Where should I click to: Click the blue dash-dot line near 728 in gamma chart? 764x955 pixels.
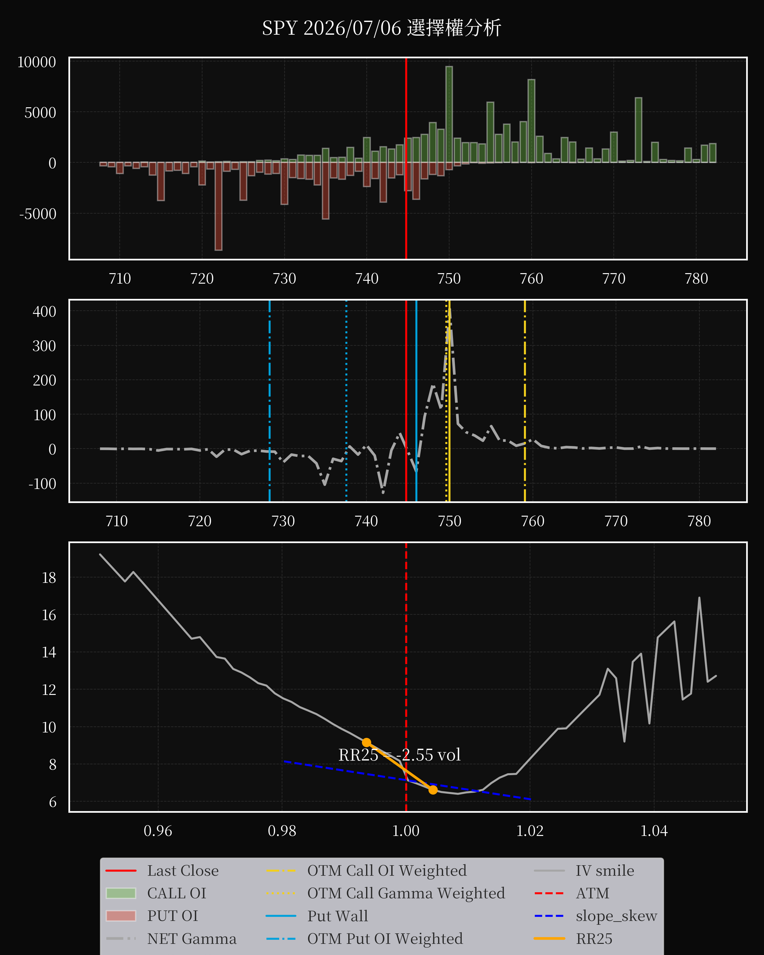pyautogui.click(x=270, y=401)
